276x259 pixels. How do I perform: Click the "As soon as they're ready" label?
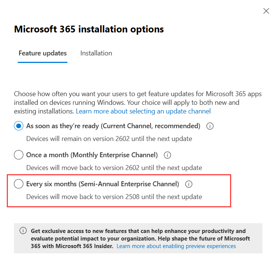click(x=113, y=126)
